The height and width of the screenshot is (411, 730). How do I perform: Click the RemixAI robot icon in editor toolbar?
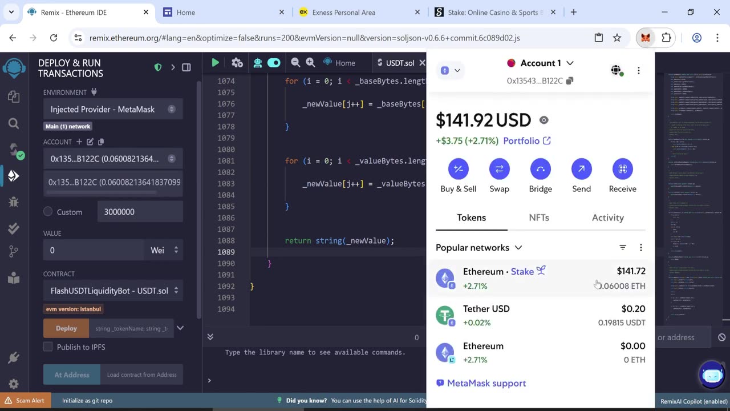(x=257, y=63)
